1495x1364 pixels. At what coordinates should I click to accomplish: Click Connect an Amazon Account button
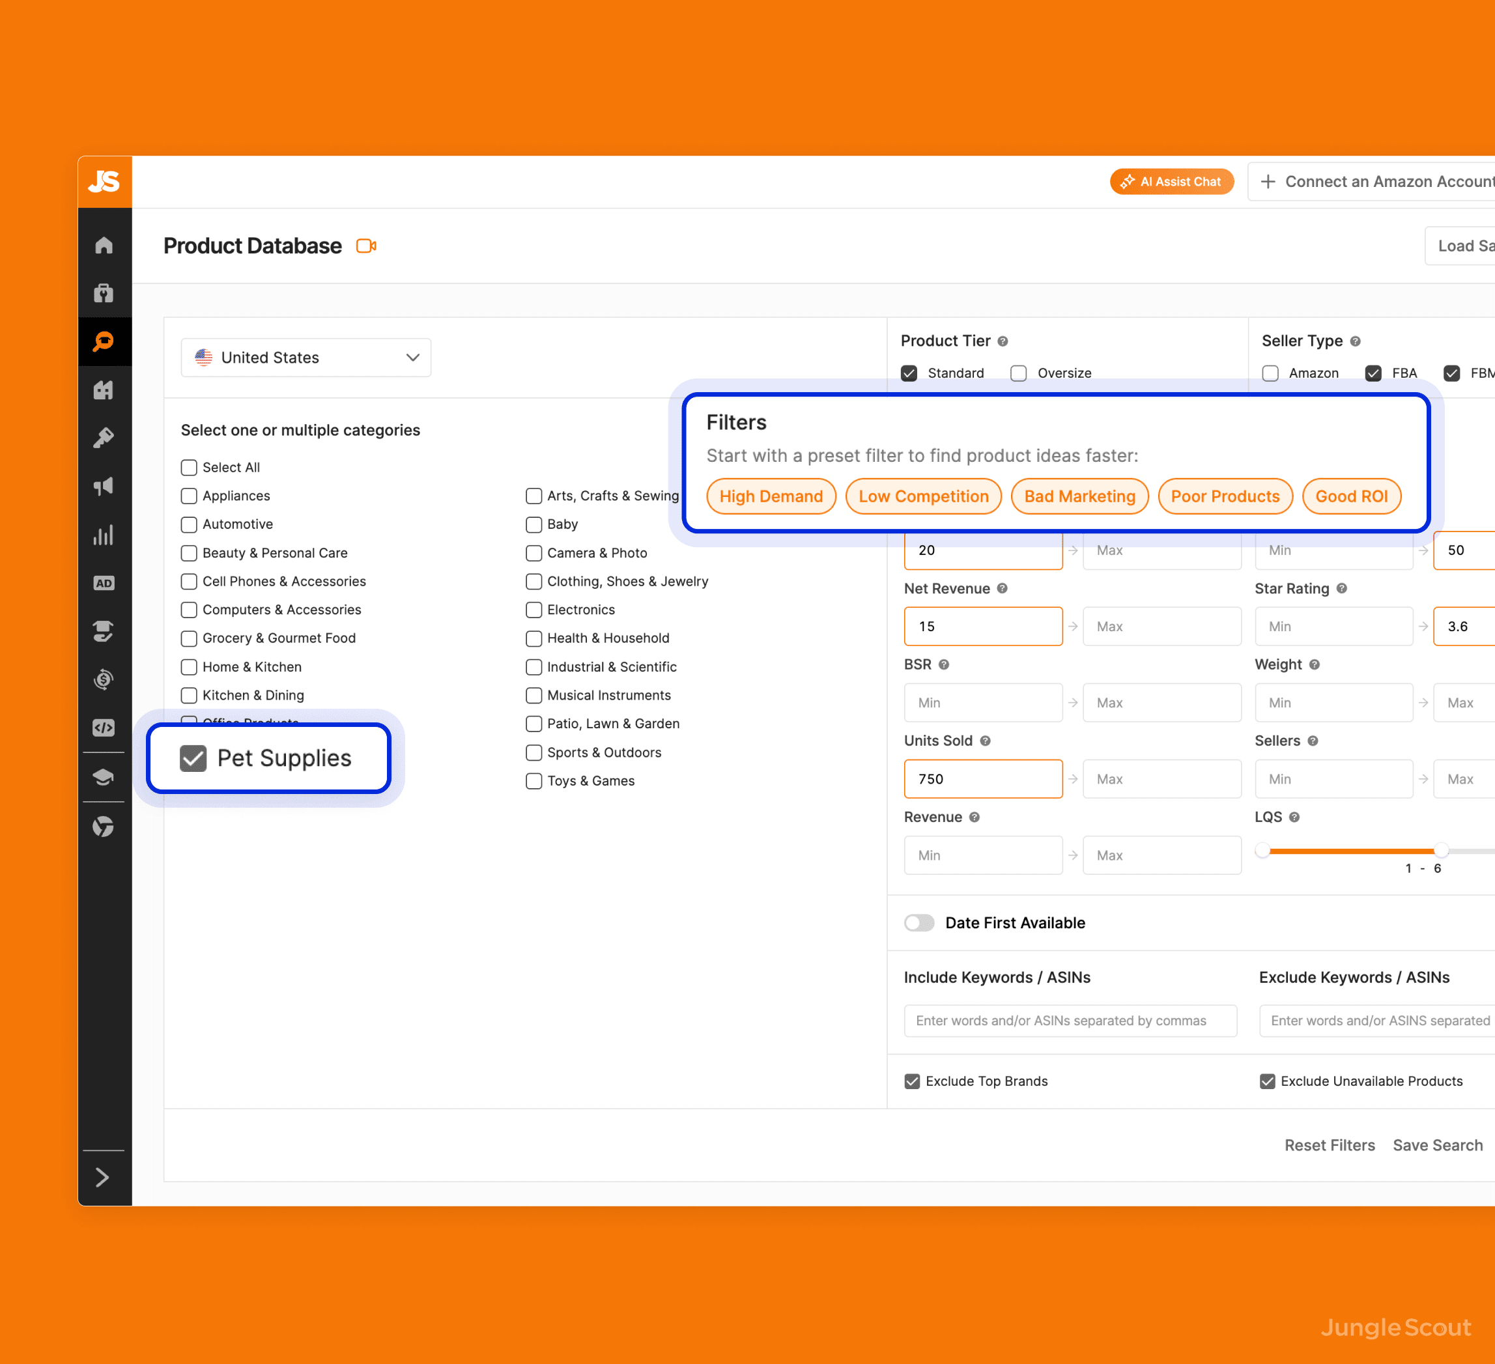tap(1372, 182)
